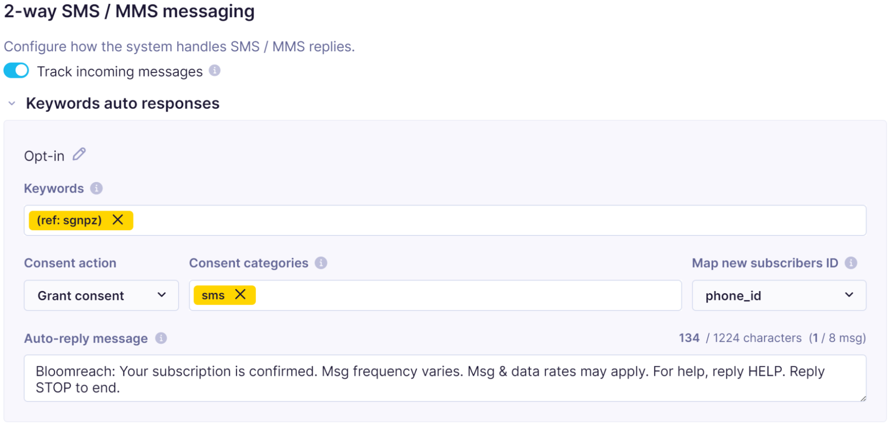Click the Consent categories input field
Image resolution: width=890 pixels, height=425 pixels.
coord(467,295)
